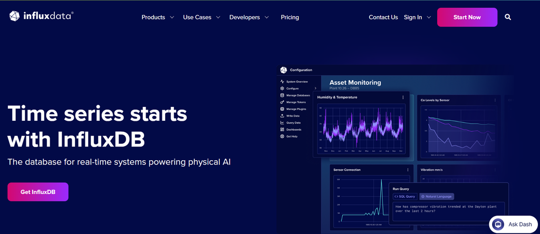Click the Manage Plugins icon
Image resolution: width=540 pixels, height=234 pixels.
tap(282, 109)
